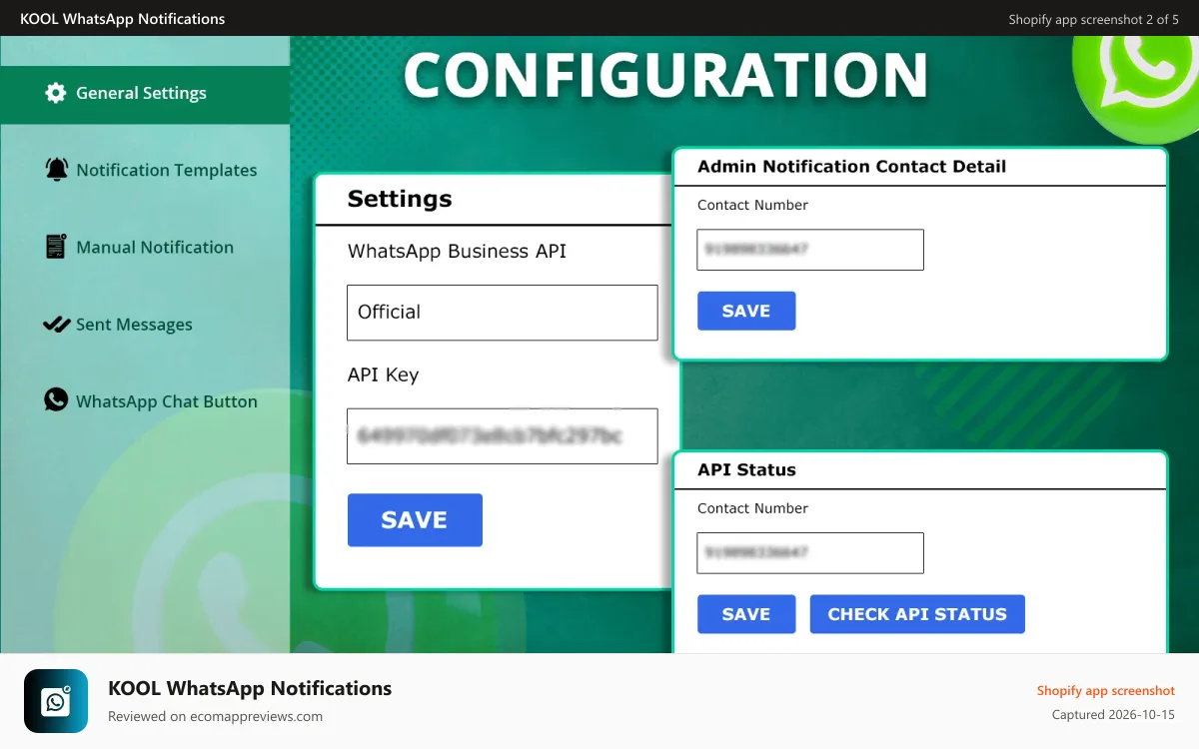
Task: Save the Settings panel
Action: [415, 520]
